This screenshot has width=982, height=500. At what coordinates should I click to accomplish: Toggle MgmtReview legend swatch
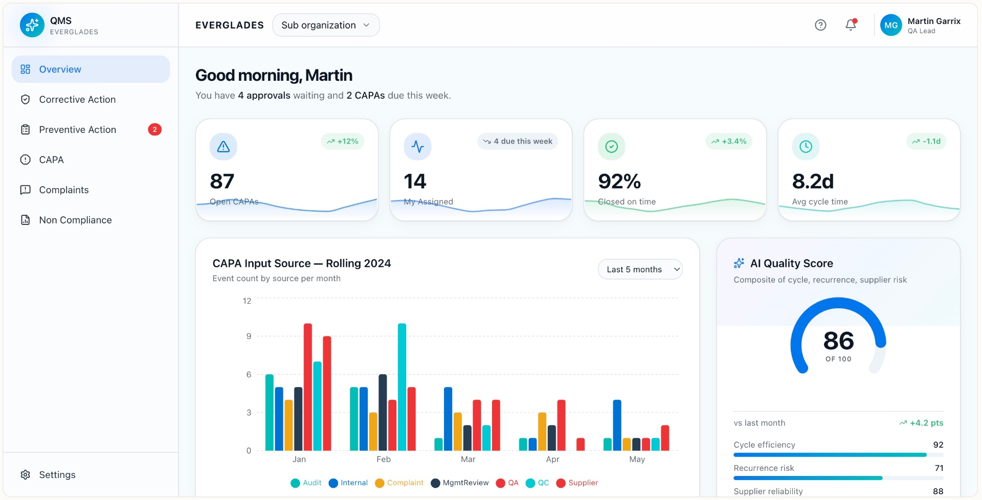pyautogui.click(x=435, y=483)
